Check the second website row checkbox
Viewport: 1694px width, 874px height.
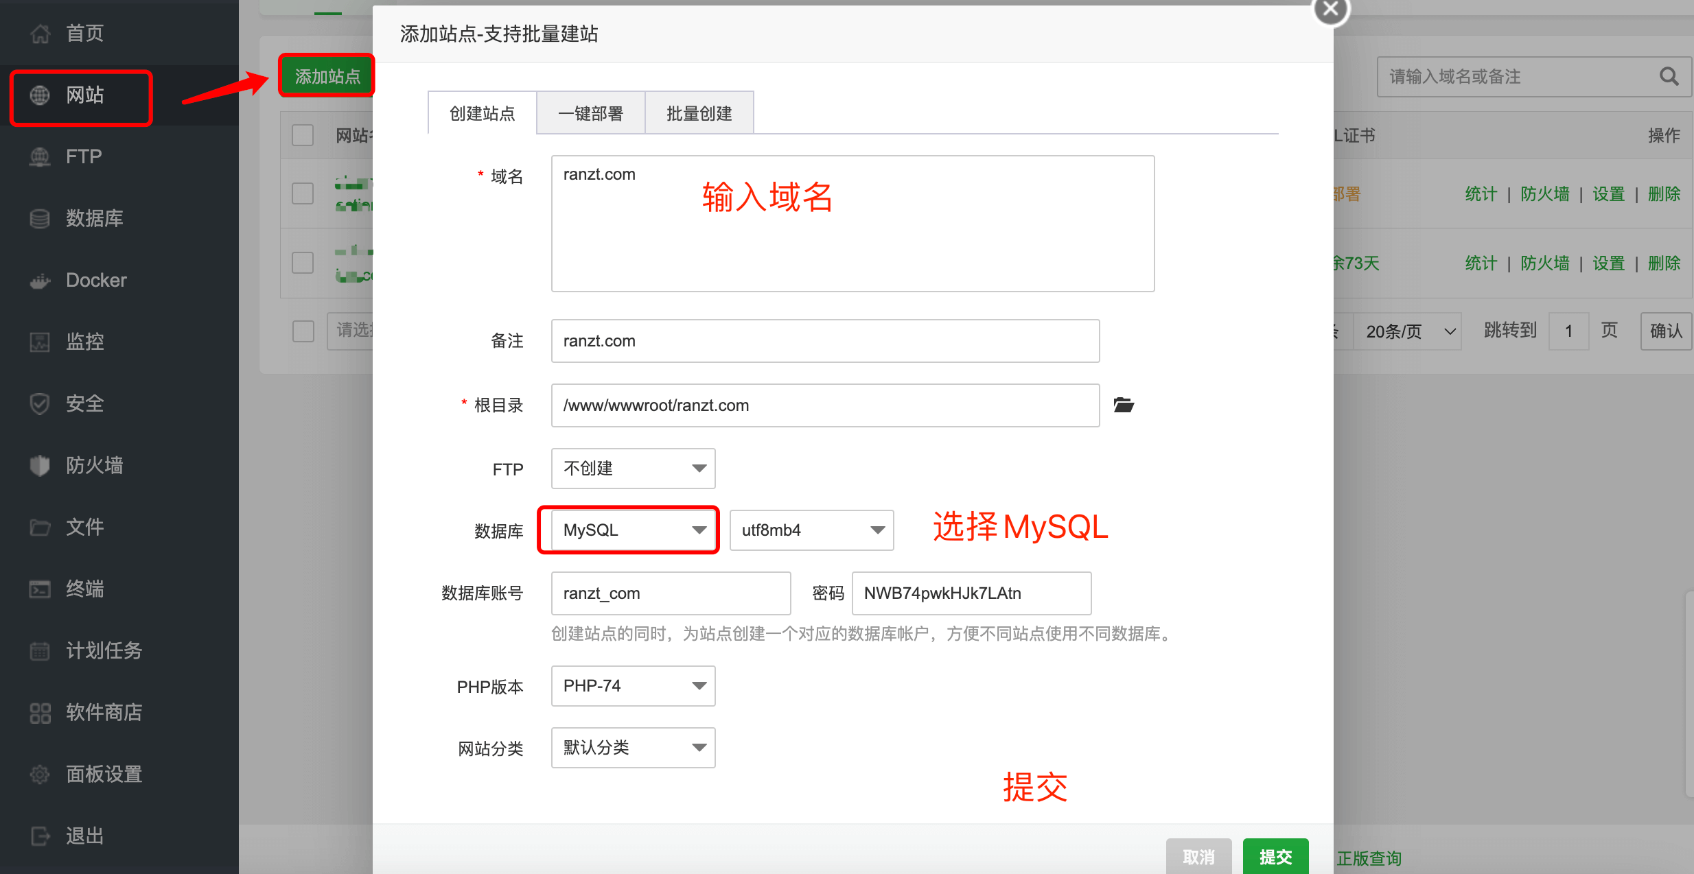303,263
